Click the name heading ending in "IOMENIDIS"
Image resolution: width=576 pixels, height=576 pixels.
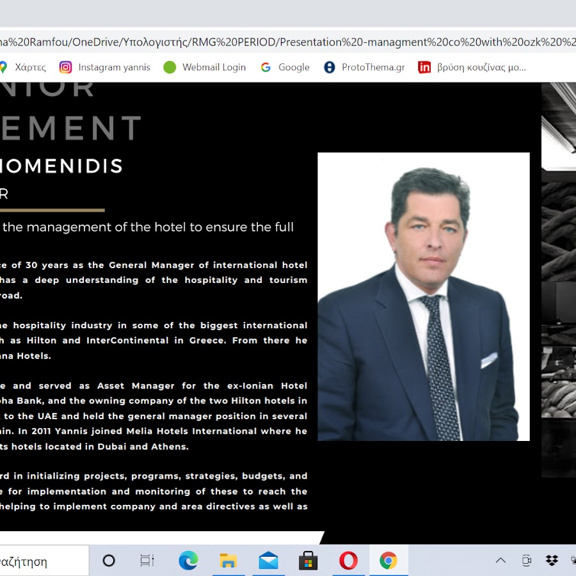click(61, 166)
